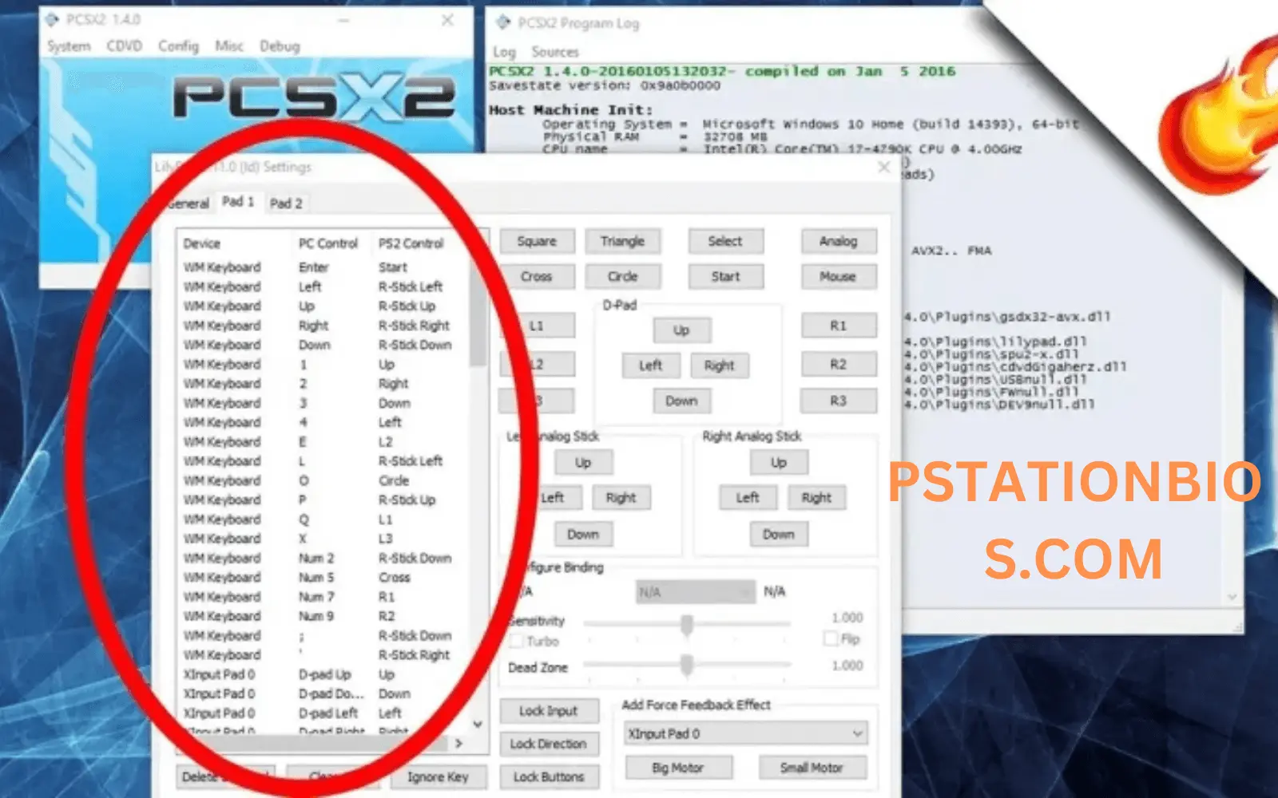Click Right Analog Stick Right button
The image size is (1278, 798).
pos(816,497)
